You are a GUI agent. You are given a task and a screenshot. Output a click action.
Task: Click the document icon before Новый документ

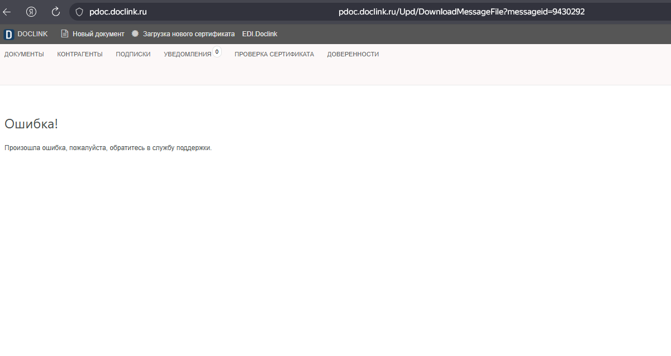coord(65,34)
